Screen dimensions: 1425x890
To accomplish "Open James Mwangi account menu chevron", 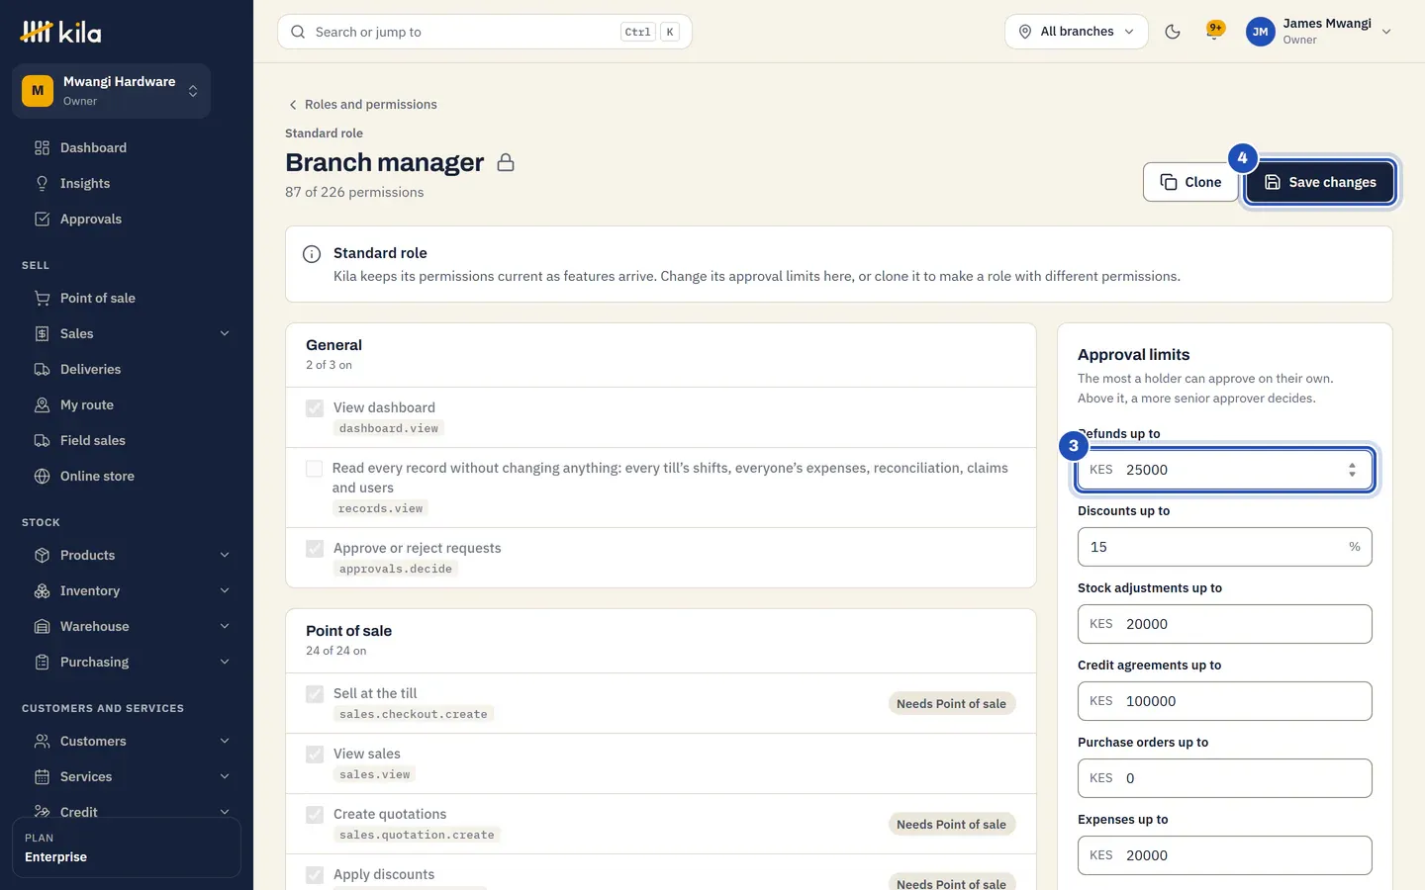I will click(1386, 32).
